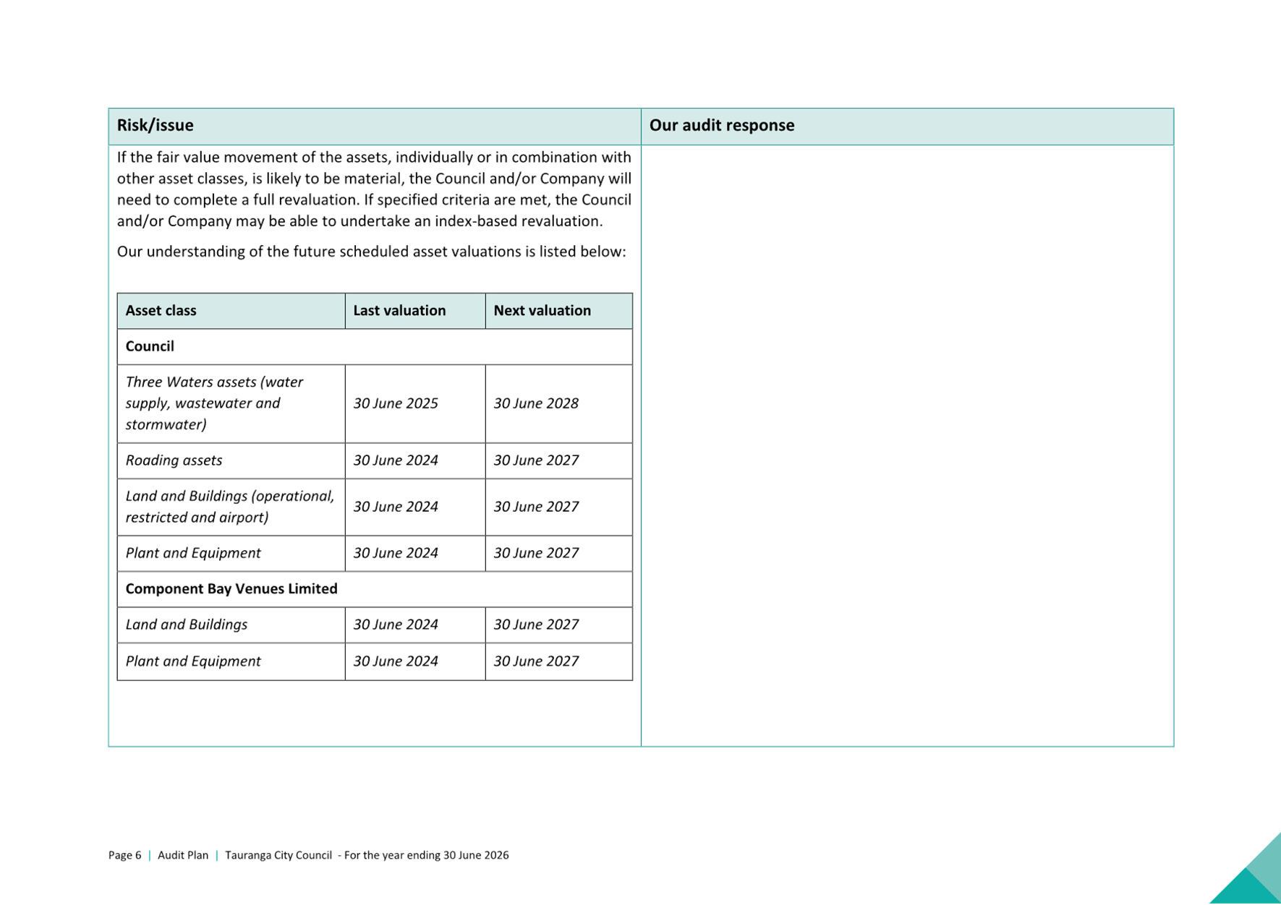Click Roading assets' next valuation date
This screenshot has height=905, width=1281.
click(536, 460)
